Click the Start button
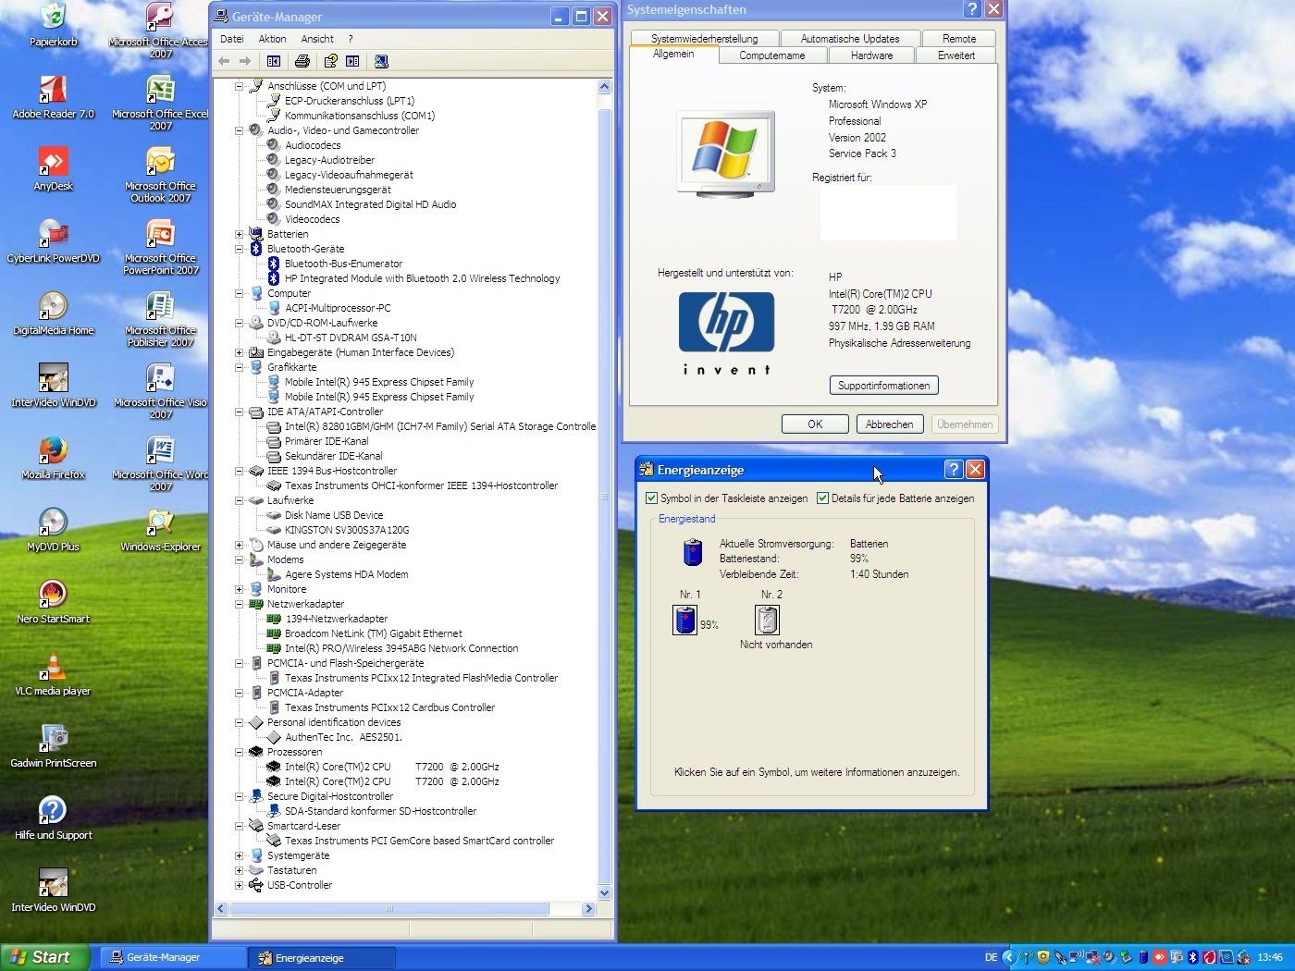Screen dimensions: 1295x971 [x=45, y=957]
